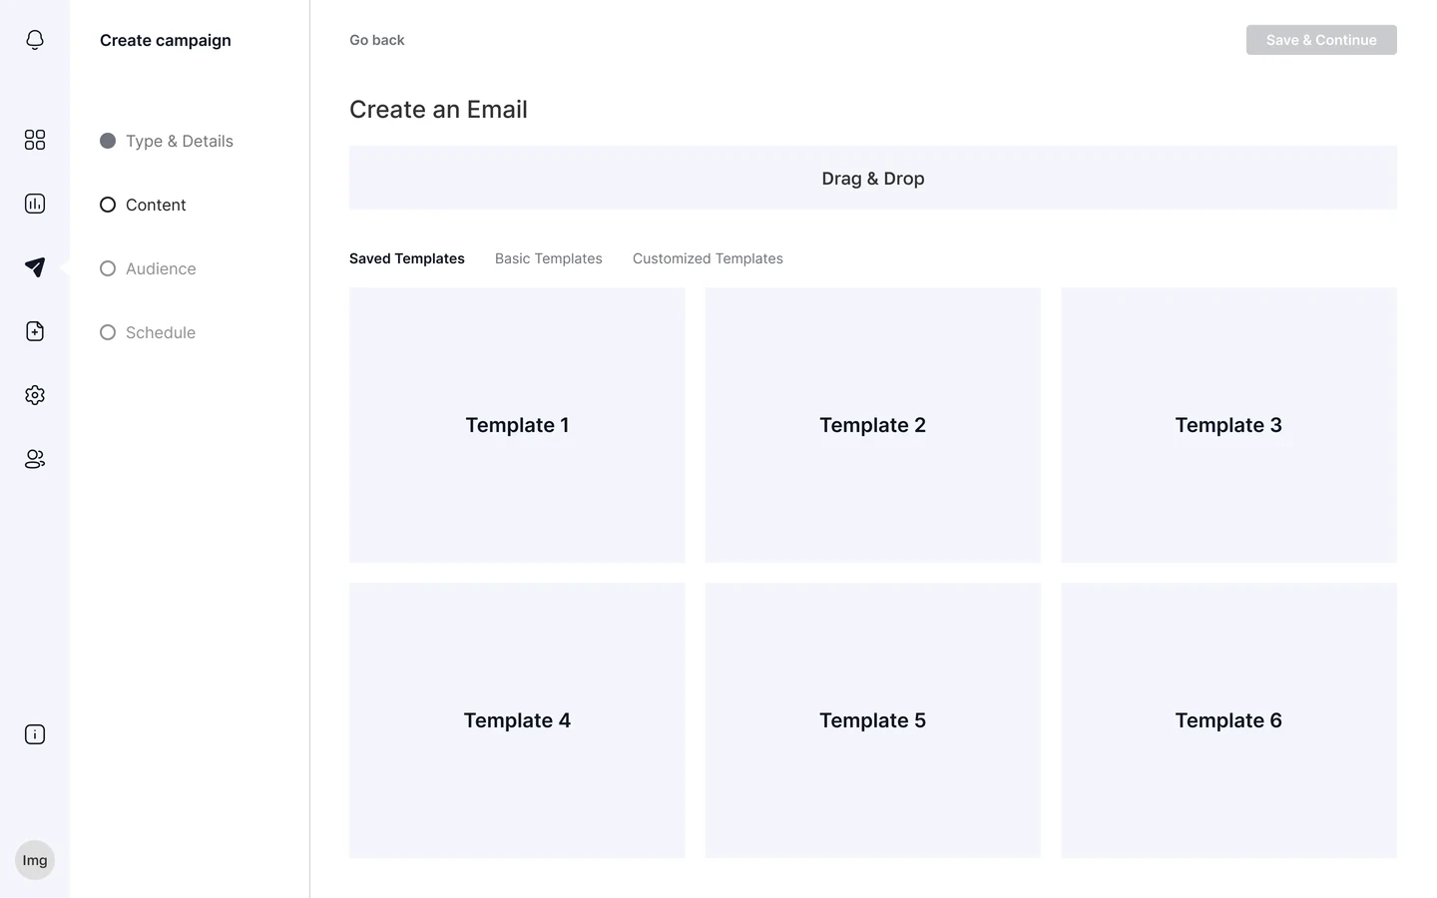Open the settings gear icon
The image size is (1437, 898).
tap(35, 395)
